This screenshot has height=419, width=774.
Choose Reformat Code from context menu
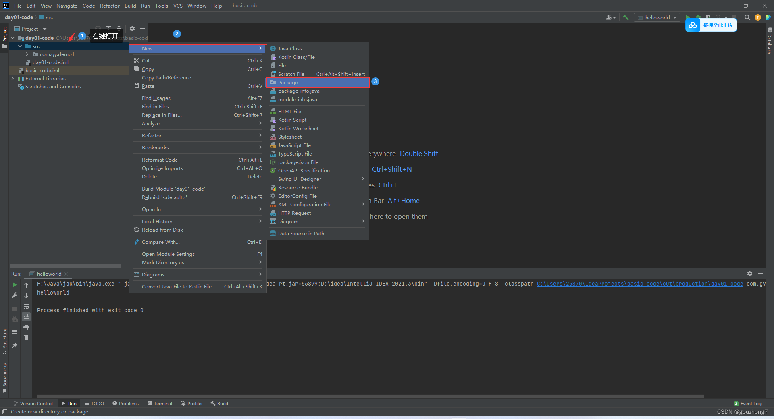pos(198,160)
